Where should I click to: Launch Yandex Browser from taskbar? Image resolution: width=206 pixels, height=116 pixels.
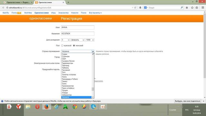[x=19, y=107]
